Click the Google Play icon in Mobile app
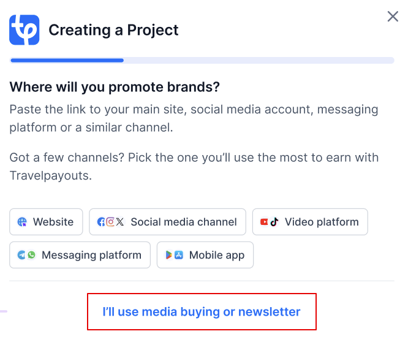The image size is (408, 342). click(x=169, y=255)
